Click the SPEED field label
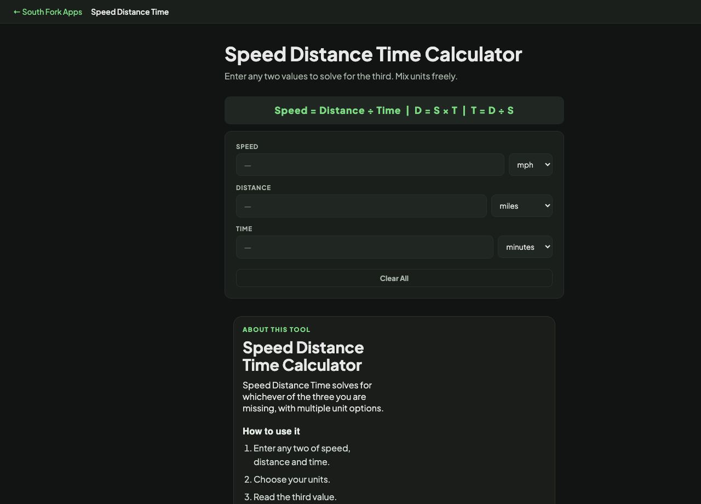Viewport: 701px width, 504px height. (247, 146)
